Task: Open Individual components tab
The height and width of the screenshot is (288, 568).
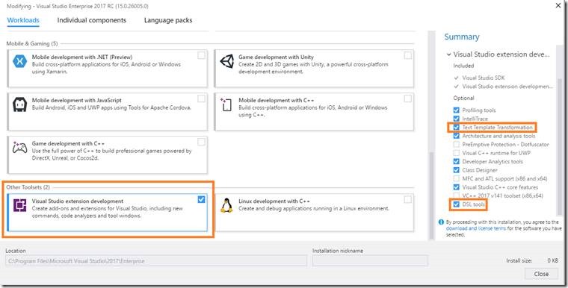Action: [x=92, y=20]
